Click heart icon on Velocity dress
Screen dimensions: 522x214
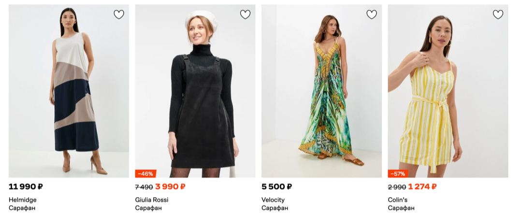coord(371,14)
